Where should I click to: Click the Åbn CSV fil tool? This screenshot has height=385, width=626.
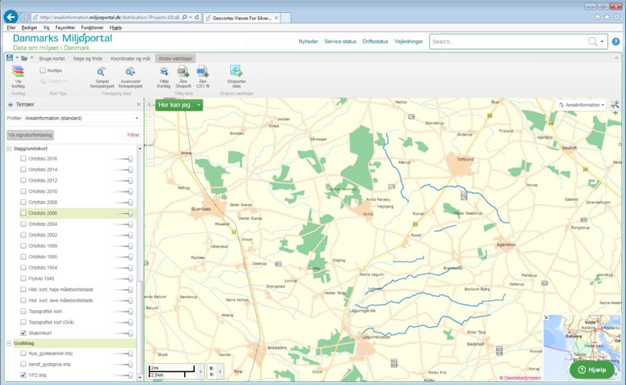pos(203,77)
